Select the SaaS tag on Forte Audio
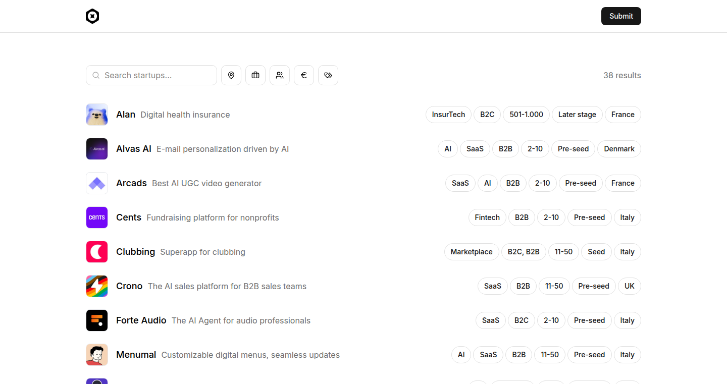This screenshot has height=384, width=727. point(491,320)
